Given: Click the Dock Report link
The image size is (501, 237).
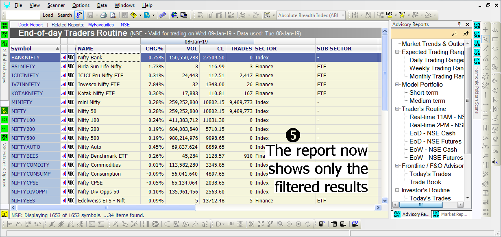Looking at the screenshot, I should coord(30,25).
